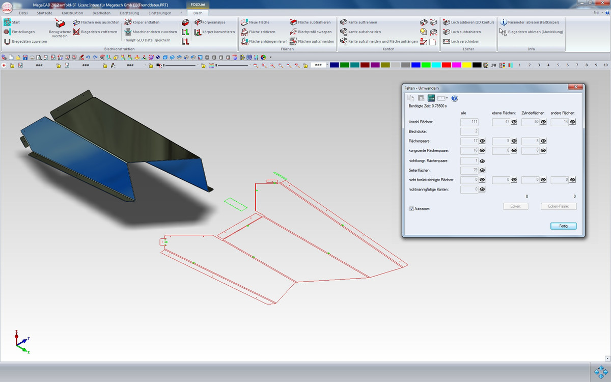Click the Anzahl Flächen alle field 111
The height and width of the screenshot is (382, 611).
pyautogui.click(x=469, y=122)
